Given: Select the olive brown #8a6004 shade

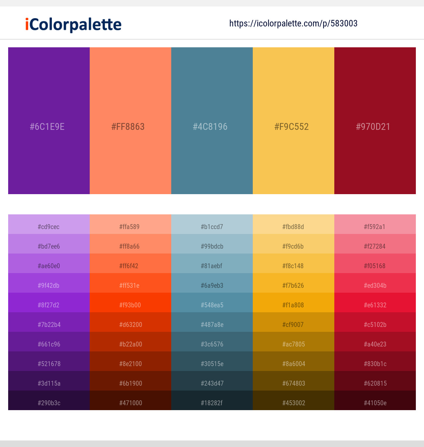Looking at the screenshot, I should [293, 364].
